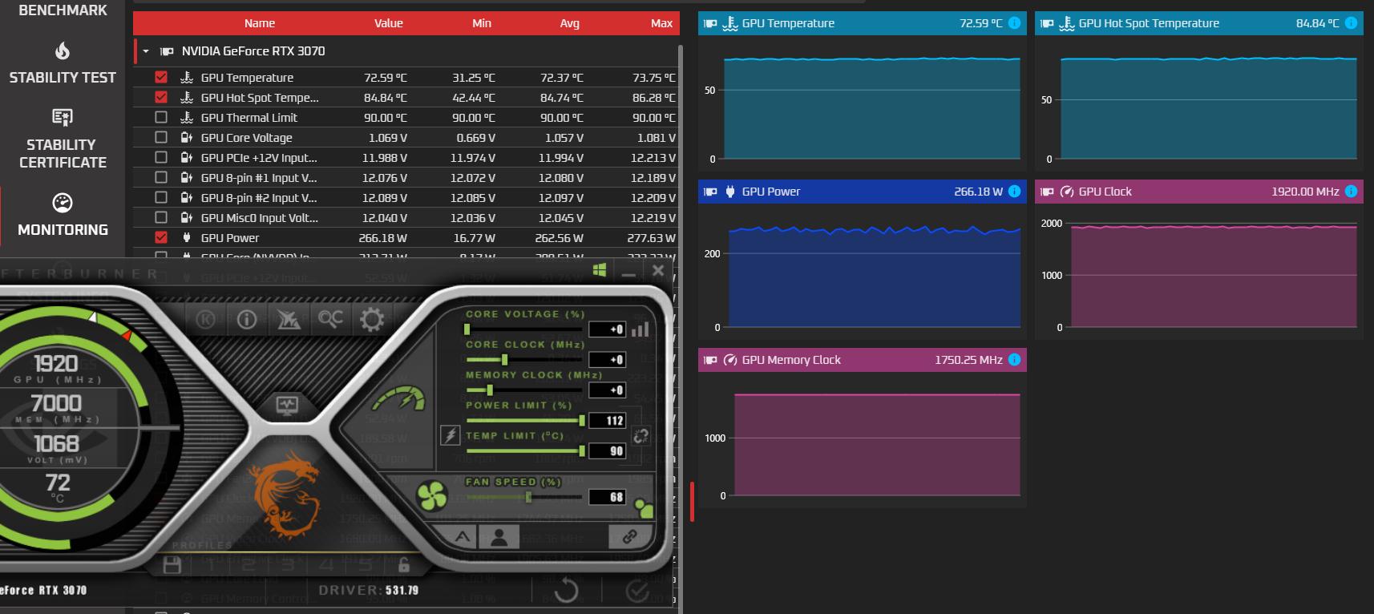1374x614 pixels.
Task: Open the Stability Certificate section
Action: (x=63, y=139)
